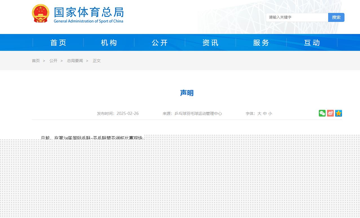
Task: Set font size to 小 (small)
Action: click(270, 114)
